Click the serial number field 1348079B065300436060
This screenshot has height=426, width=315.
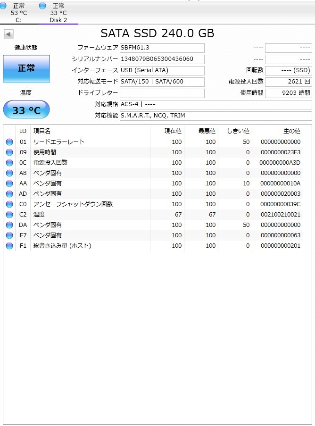162,59
